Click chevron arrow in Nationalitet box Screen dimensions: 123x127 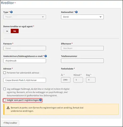point(100,17)
